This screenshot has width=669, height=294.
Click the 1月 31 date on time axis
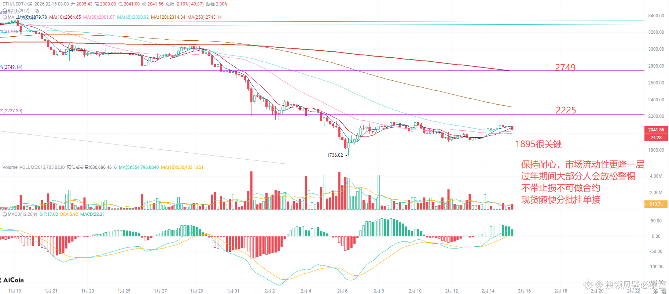pyautogui.click(x=233, y=291)
